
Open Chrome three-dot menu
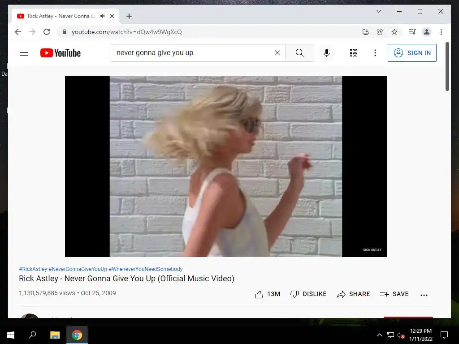point(441,32)
